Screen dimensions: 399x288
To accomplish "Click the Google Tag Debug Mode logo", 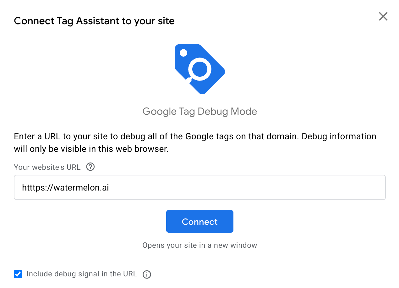I will [x=200, y=69].
